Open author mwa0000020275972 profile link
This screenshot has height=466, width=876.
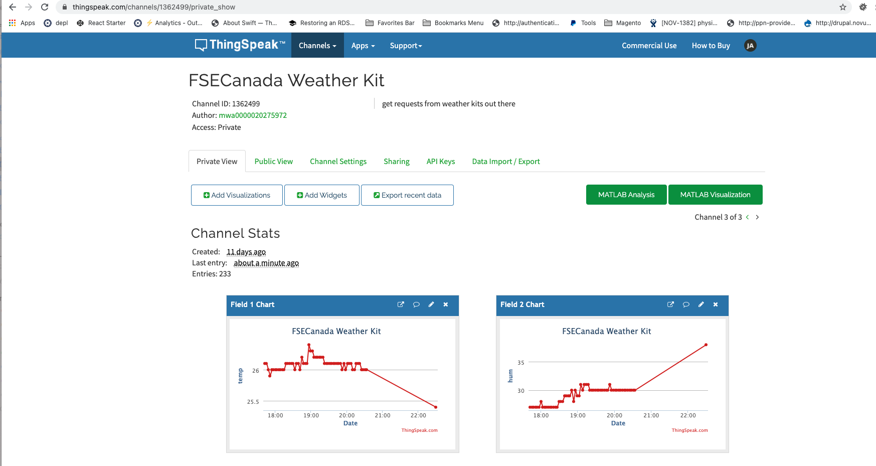253,115
